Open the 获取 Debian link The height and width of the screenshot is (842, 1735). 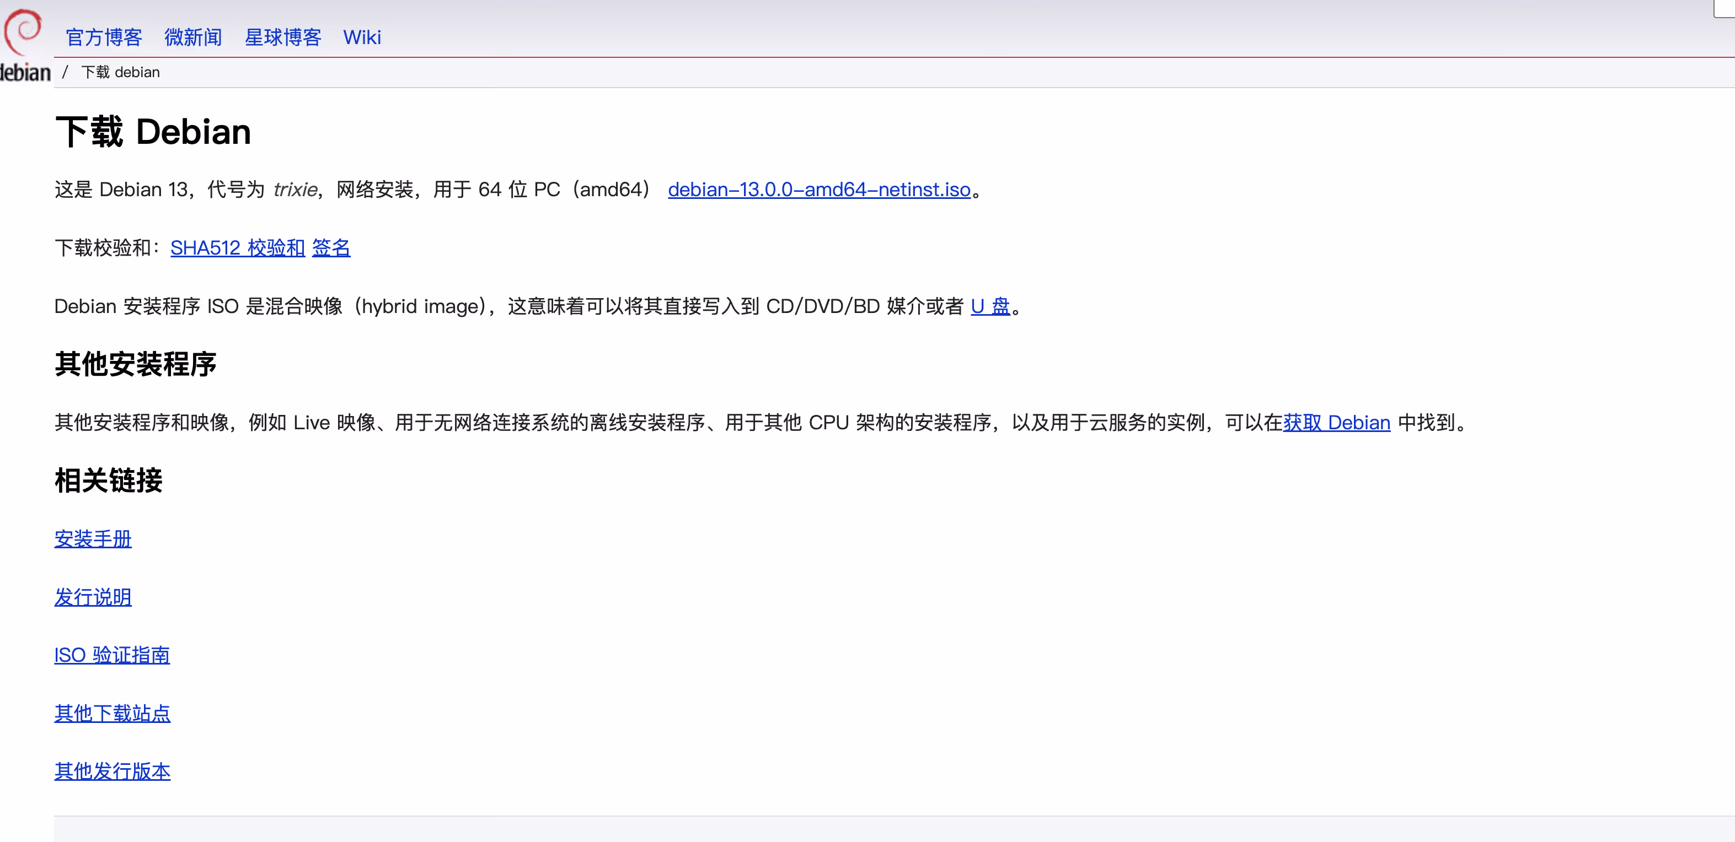[x=1336, y=423]
